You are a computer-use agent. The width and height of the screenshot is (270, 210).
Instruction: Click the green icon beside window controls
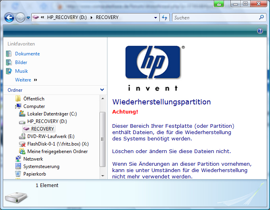(219, 4)
